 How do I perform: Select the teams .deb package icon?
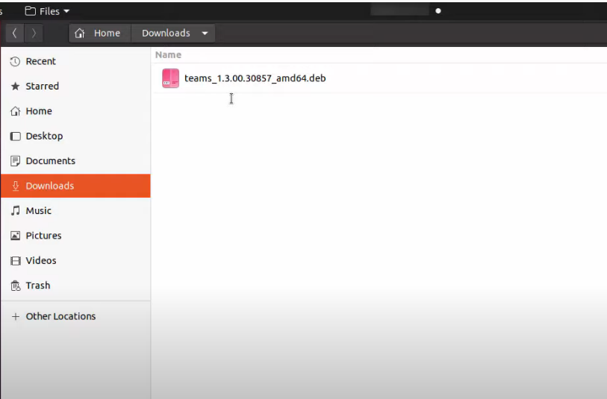pyautogui.click(x=171, y=78)
